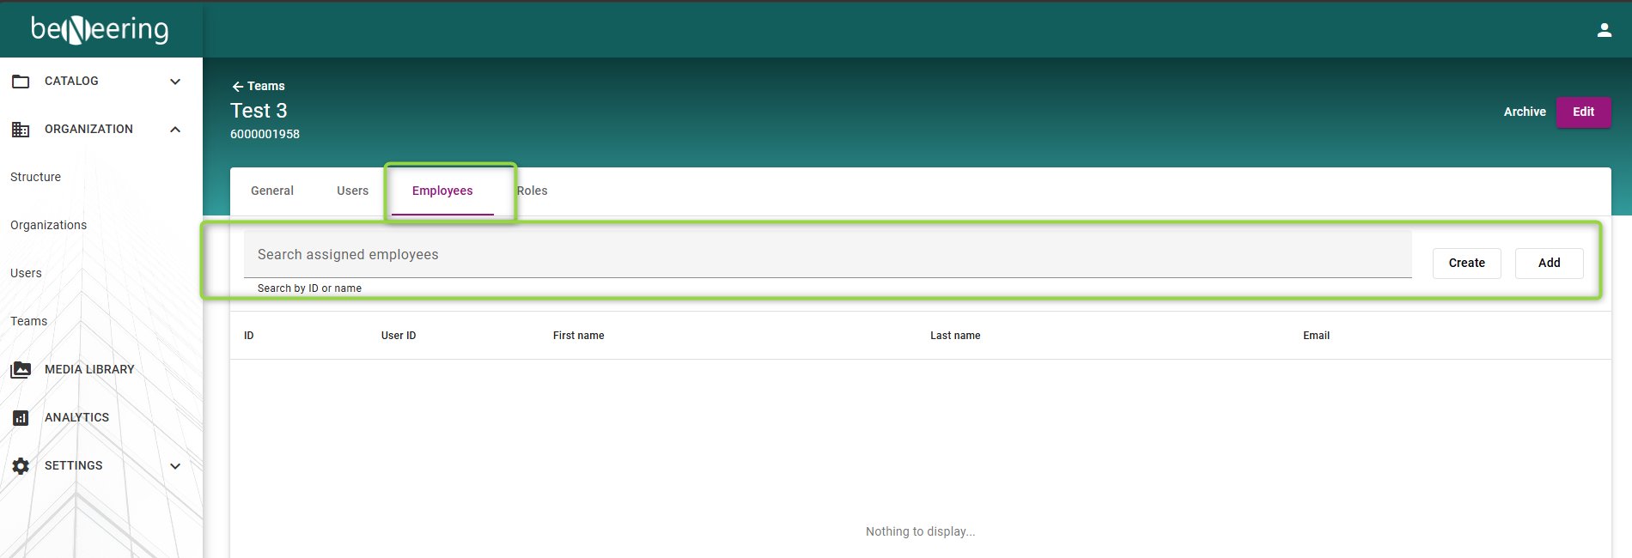
Task: Switch to the General tab
Action: [x=272, y=191]
